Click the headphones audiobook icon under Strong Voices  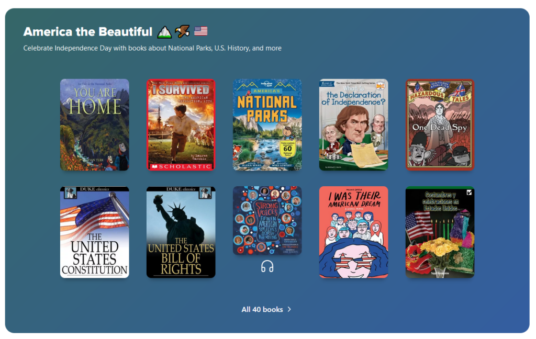coord(267,266)
